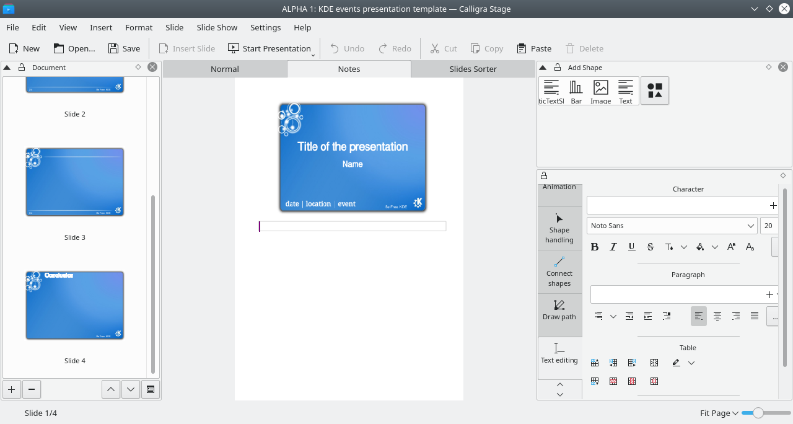Click the Open... toolbar button
The image size is (793, 424).
pyautogui.click(x=74, y=48)
